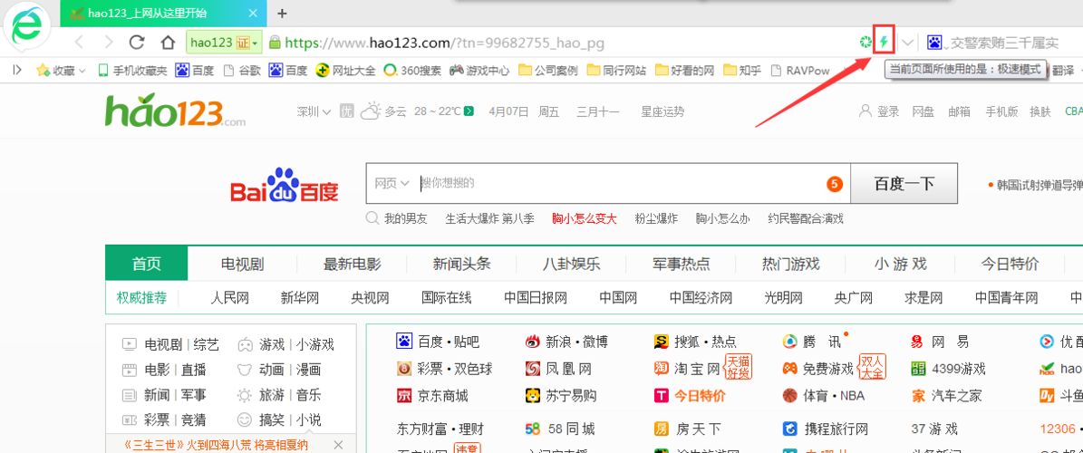Click the 多云 weather icon
Image resolution: width=1083 pixels, height=453 pixels.
pyautogui.click(x=370, y=111)
